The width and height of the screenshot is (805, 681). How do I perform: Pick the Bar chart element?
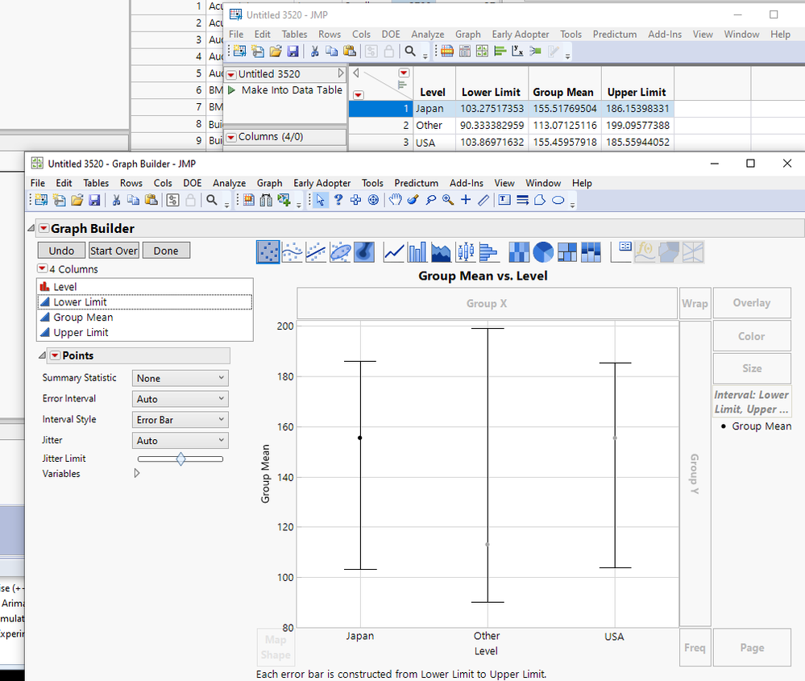coord(417,252)
